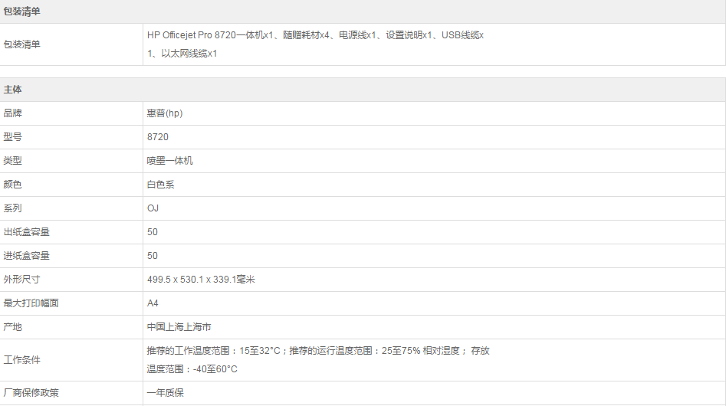Click the 系列 label
726x406 pixels.
(x=12, y=208)
